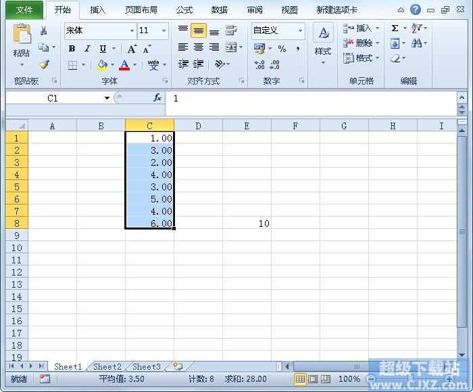Decrease font size with small A

click(x=147, y=49)
